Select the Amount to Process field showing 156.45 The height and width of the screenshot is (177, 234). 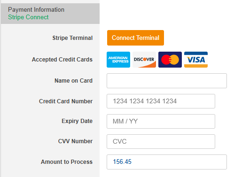167,162
